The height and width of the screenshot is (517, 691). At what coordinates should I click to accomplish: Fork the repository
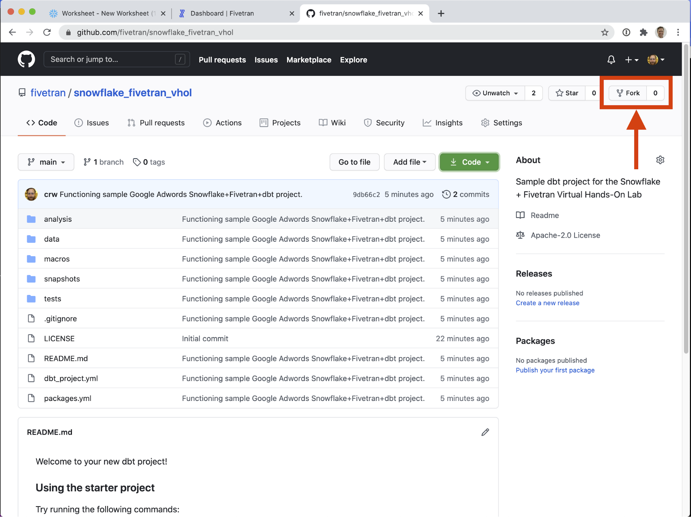[x=628, y=93]
